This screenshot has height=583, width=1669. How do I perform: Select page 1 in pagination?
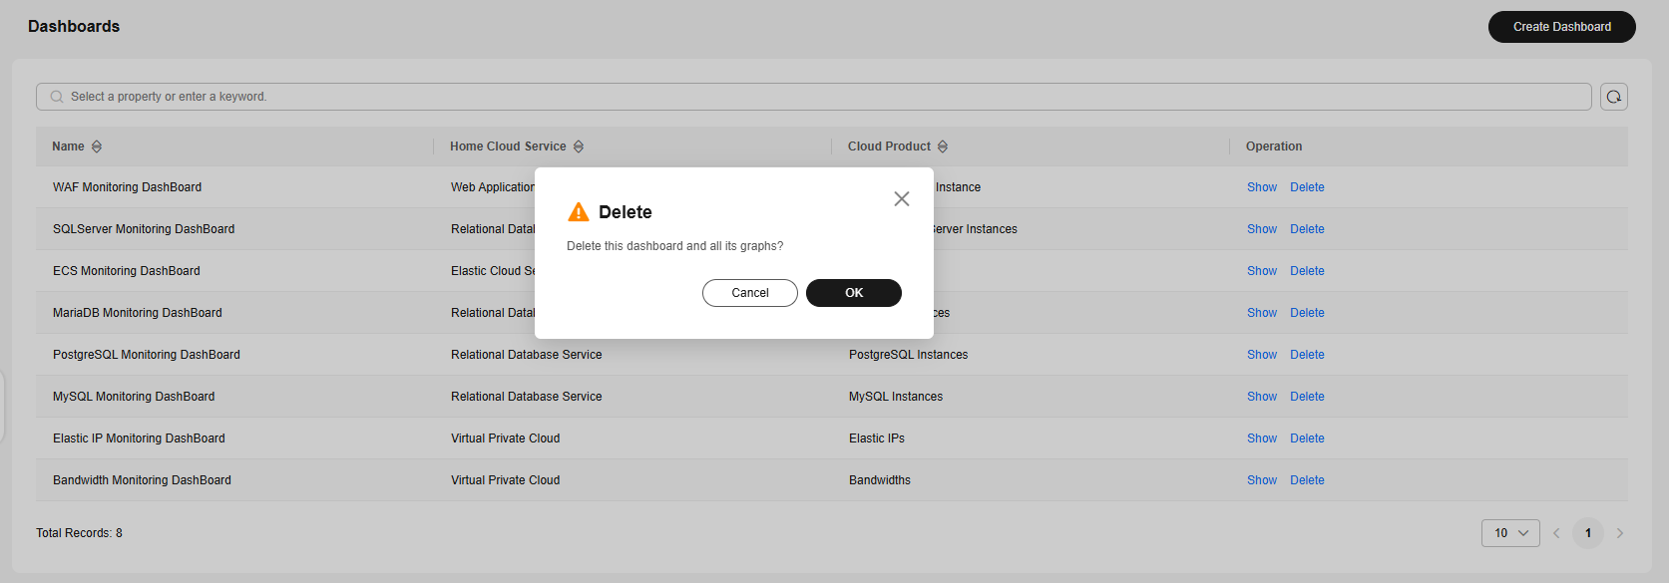pos(1588,533)
